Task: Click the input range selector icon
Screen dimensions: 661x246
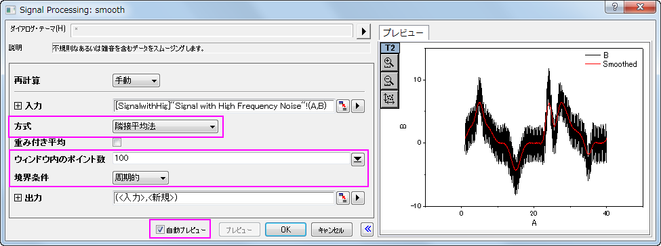Action: 343,106
